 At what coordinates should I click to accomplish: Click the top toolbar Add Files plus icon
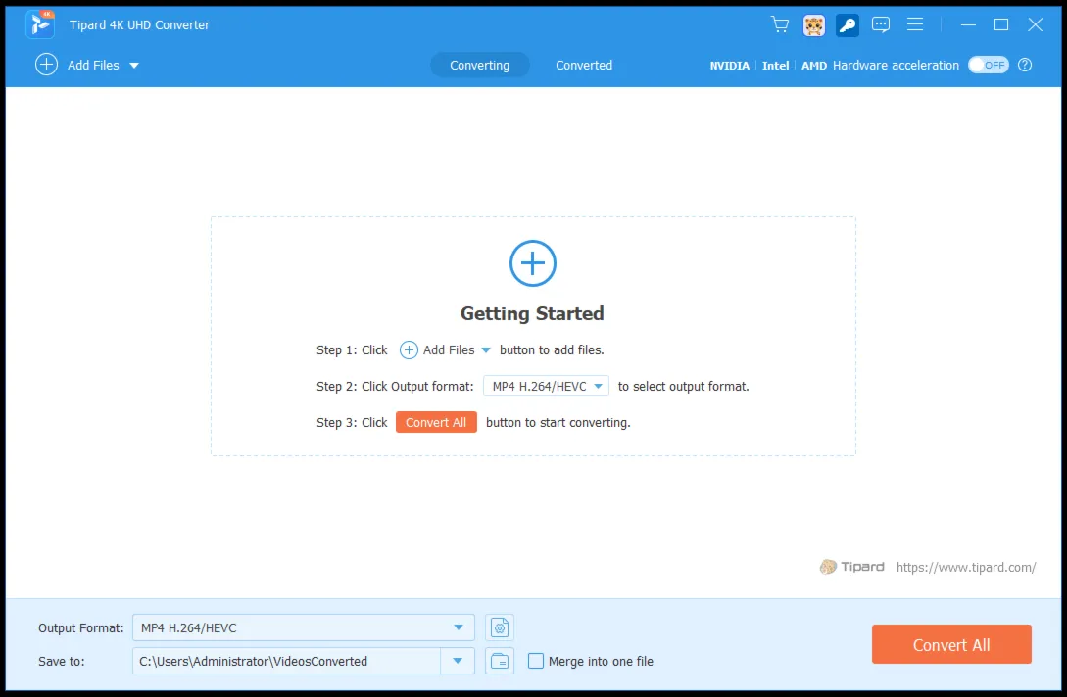coord(46,65)
